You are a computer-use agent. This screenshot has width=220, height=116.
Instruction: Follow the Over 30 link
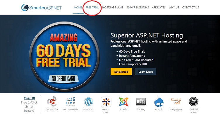pyautogui.click(x=29, y=98)
